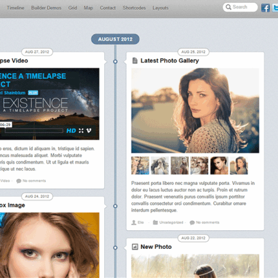Select the sixth gallery thumbnail
Viewport: 278px width, 278px height.
click(x=239, y=166)
